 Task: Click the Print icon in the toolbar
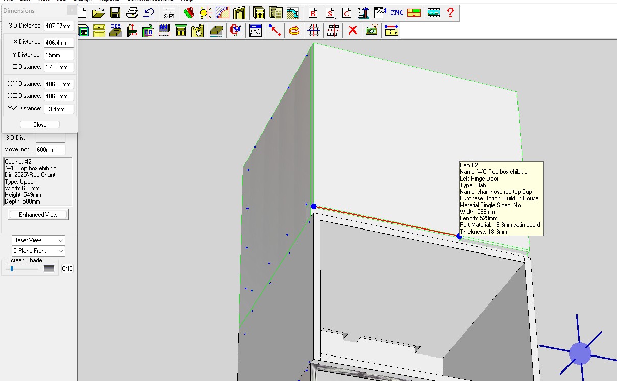[x=132, y=13]
